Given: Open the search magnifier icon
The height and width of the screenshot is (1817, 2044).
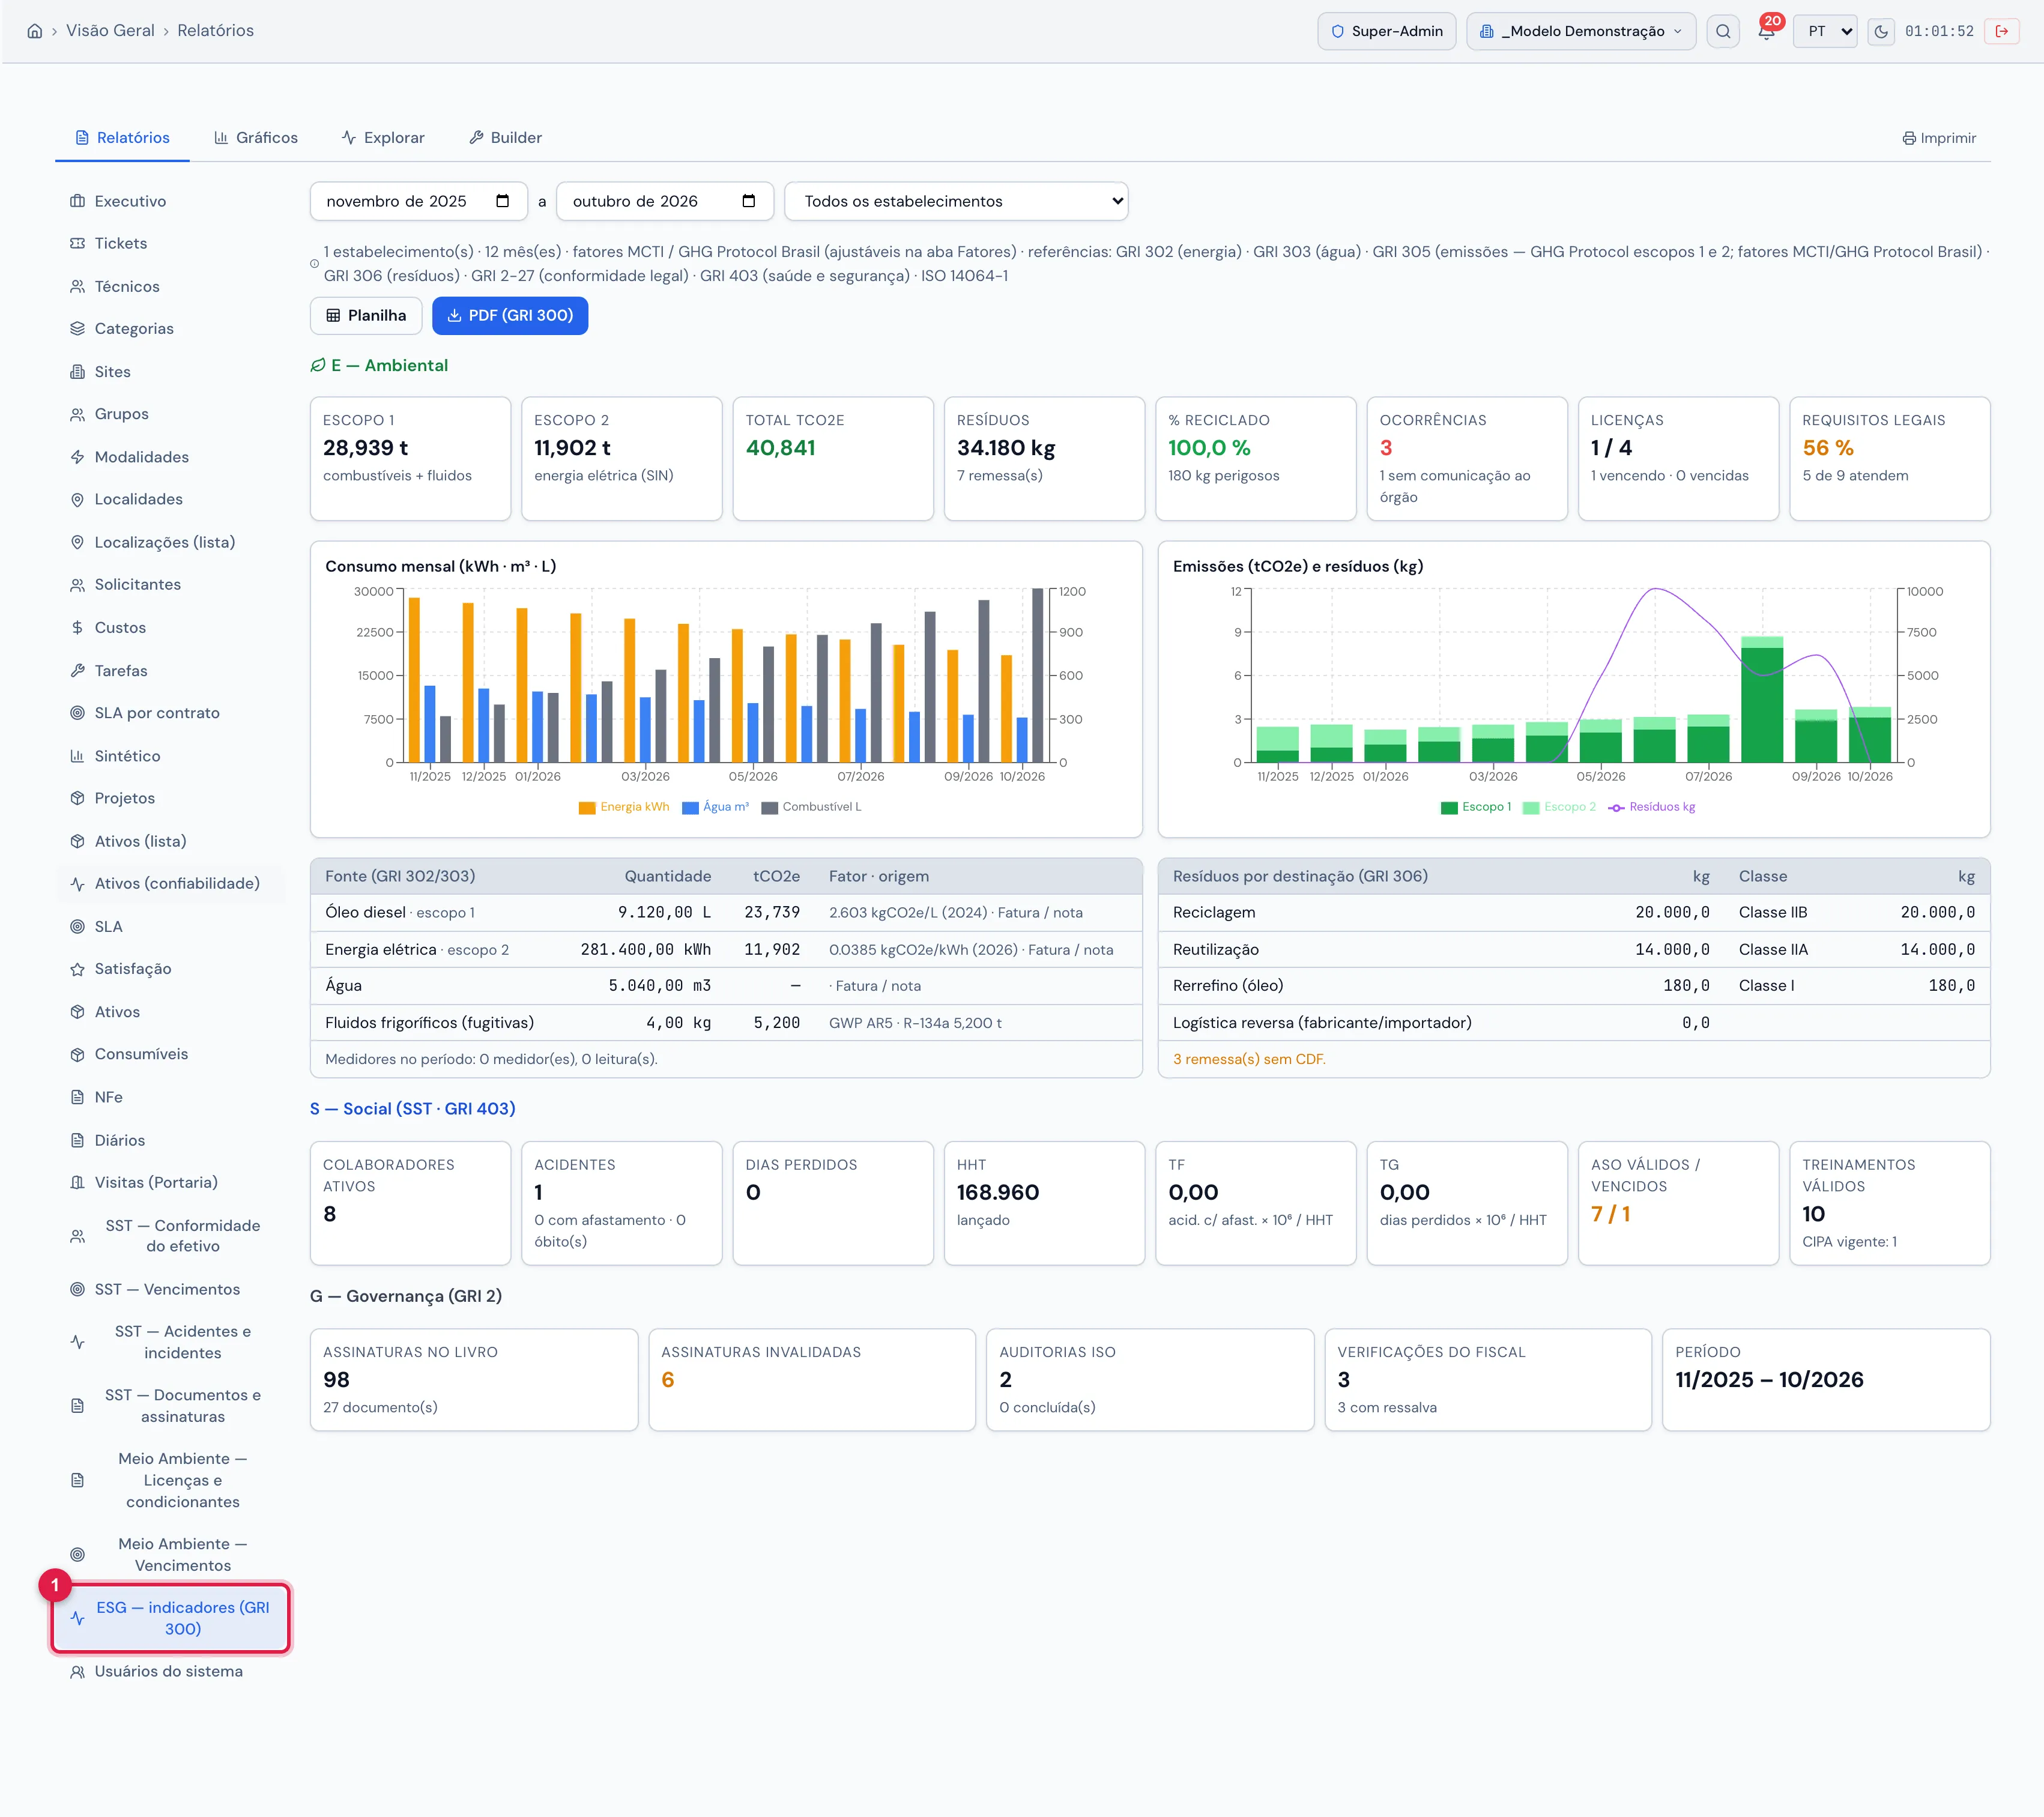Looking at the screenshot, I should 1722,31.
